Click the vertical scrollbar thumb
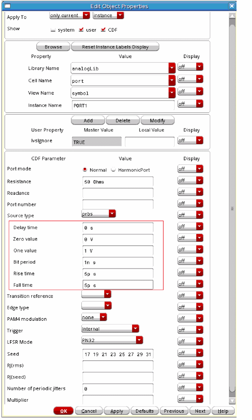 tap(232, 208)
